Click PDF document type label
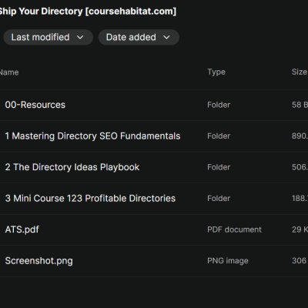Image resolution: width=308 pixels, height=308 pixels. 234,229
